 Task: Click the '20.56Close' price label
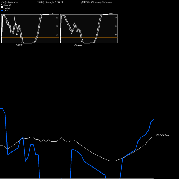tap(163, 135)
